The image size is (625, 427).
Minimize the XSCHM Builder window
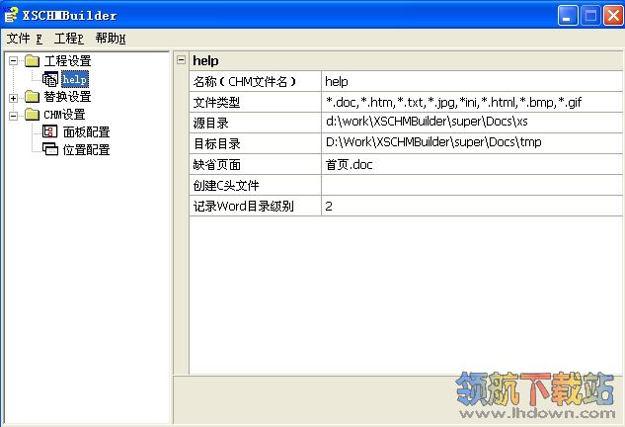pyautogui.click(x=568, y=15)
